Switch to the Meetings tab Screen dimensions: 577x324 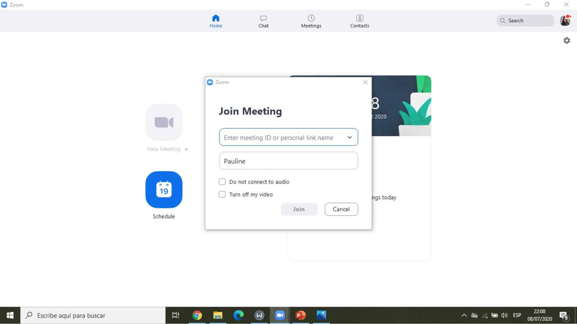pos(311,21)
